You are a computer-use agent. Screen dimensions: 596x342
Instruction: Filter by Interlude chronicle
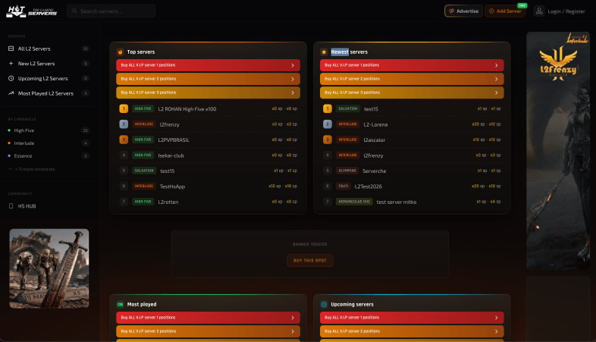[49, 143]
